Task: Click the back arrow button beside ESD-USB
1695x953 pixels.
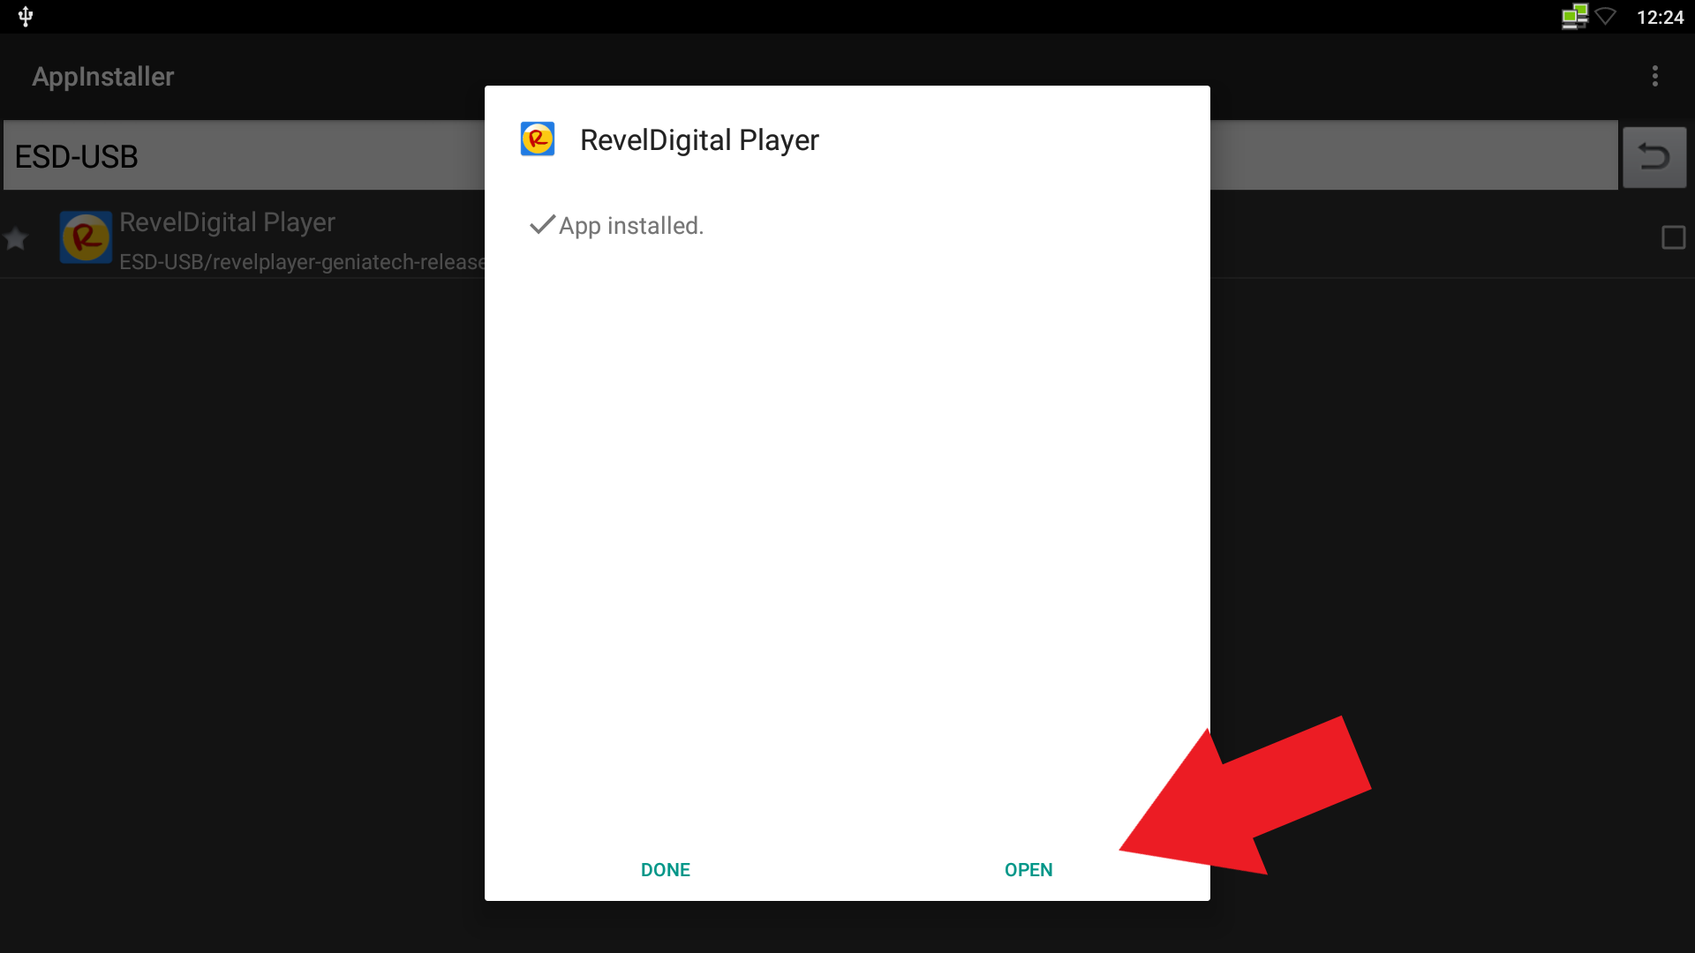Action: [1654, 157]
